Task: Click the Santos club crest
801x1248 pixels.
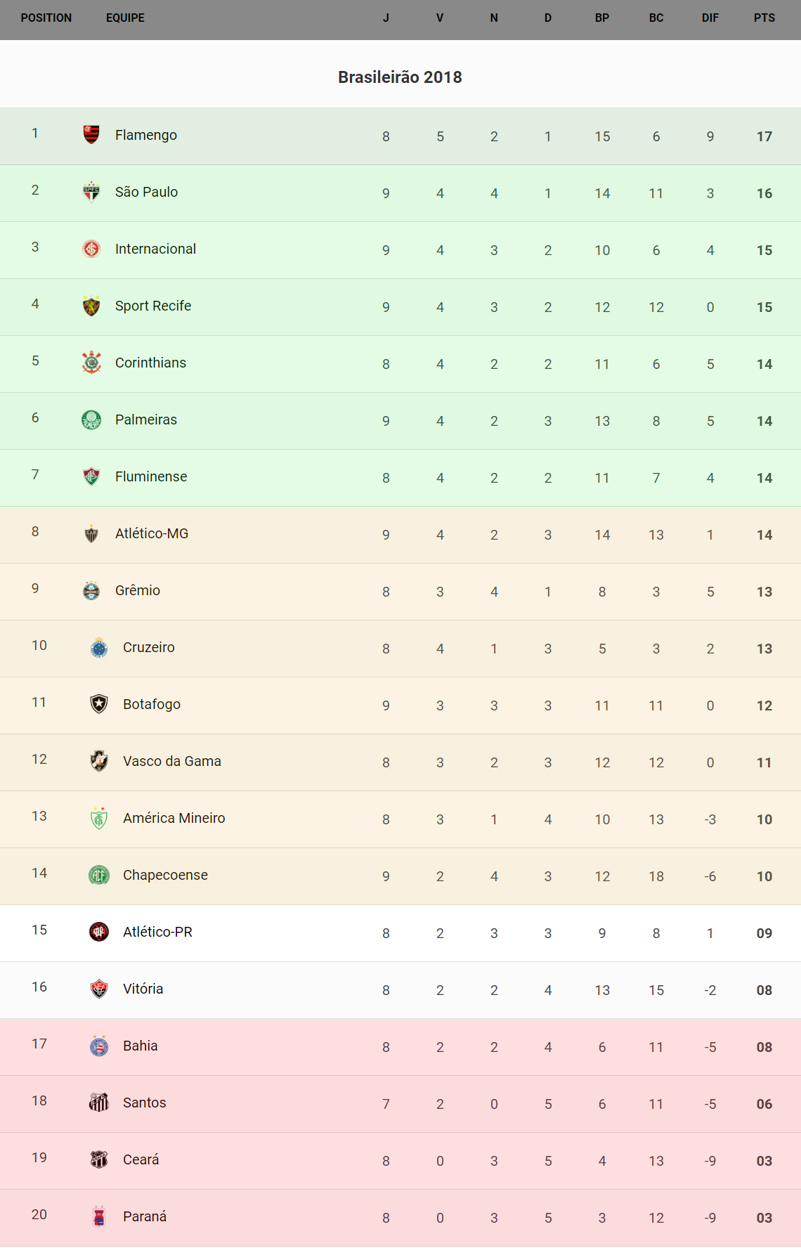Action: (99, 1102)
